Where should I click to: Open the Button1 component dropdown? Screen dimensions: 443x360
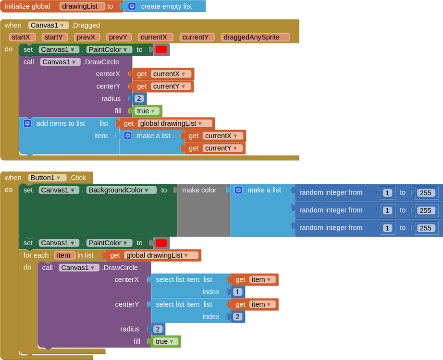click(x=58, y=178)
